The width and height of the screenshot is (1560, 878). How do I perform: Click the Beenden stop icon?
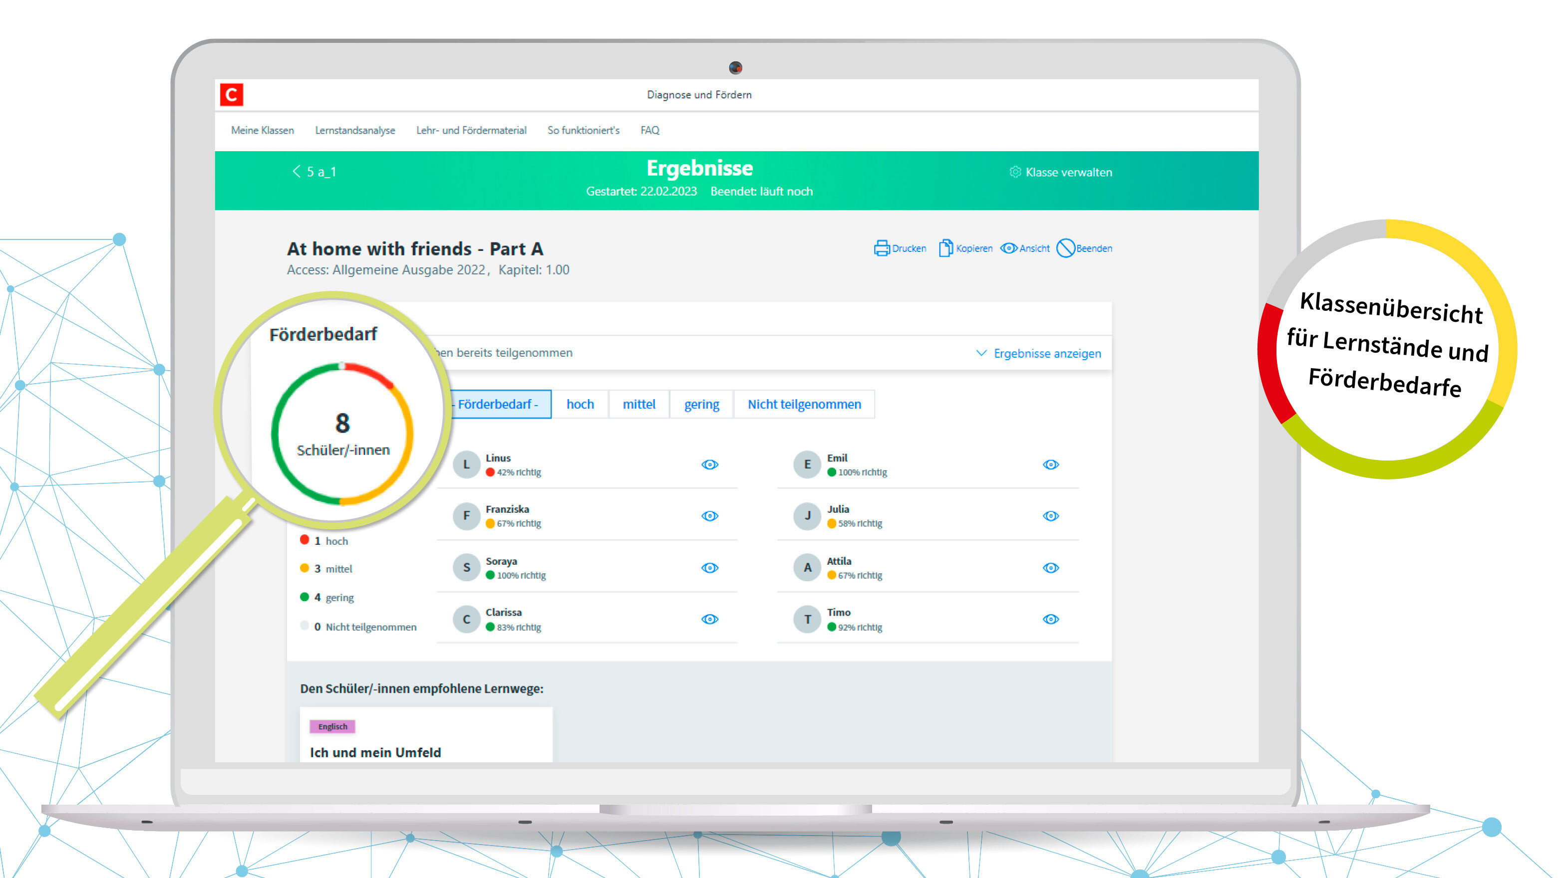(1066, 249)
